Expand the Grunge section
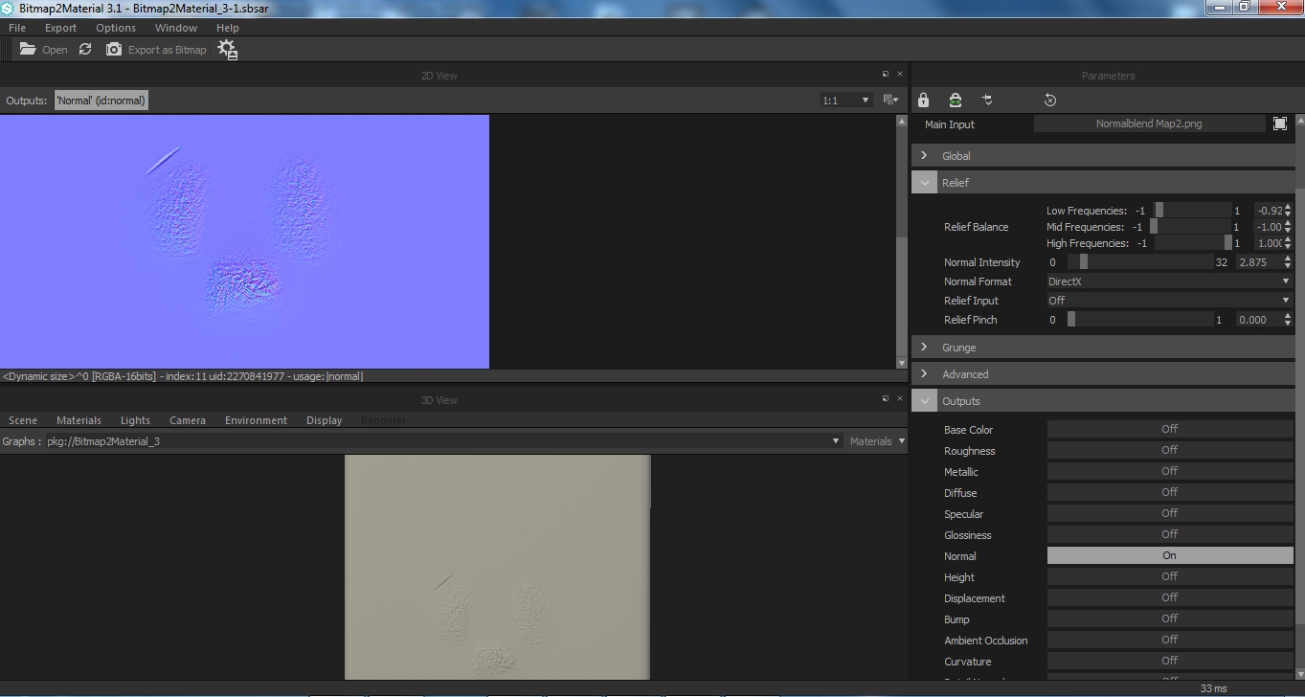 click(924, 347)
